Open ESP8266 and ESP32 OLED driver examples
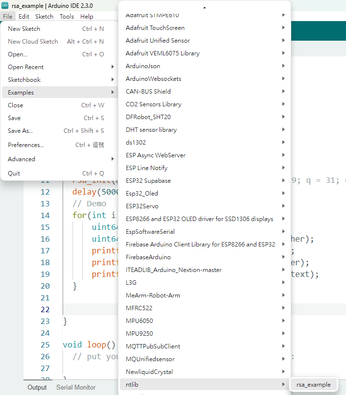Screen dimensions: 346x395 [x=205, y=219]
